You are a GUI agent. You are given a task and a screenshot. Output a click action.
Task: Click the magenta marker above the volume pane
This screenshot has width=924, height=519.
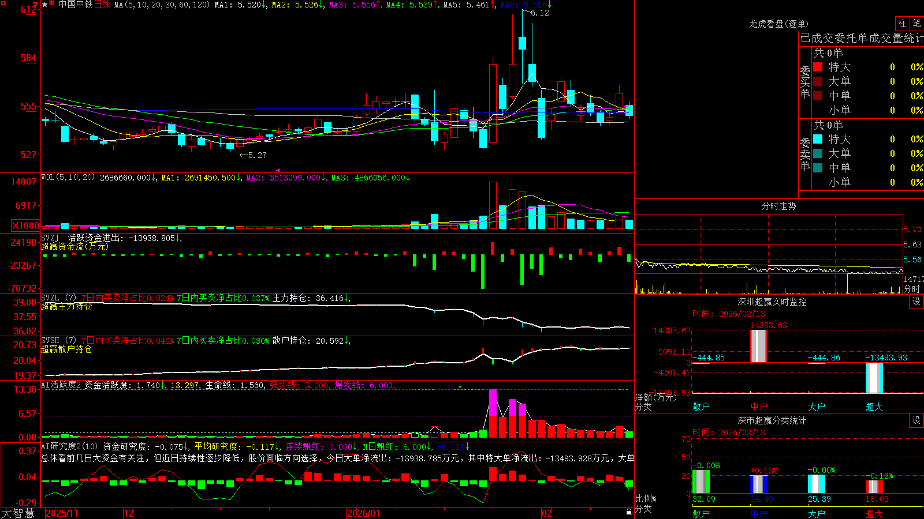coord(278,170)
